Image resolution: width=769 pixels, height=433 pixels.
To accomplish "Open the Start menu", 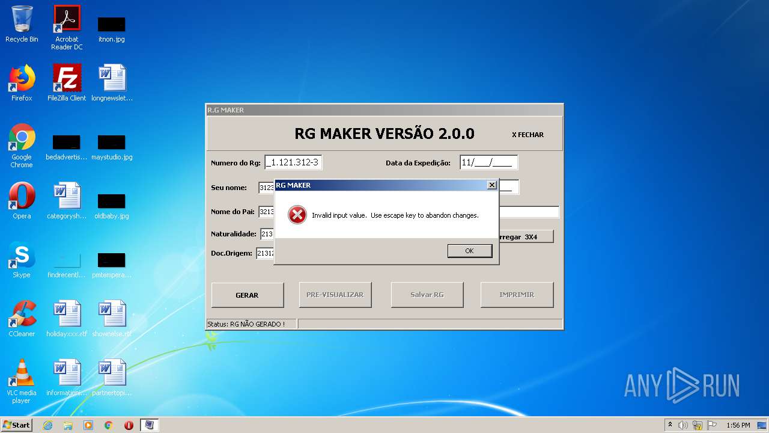I will pos(17,425).
